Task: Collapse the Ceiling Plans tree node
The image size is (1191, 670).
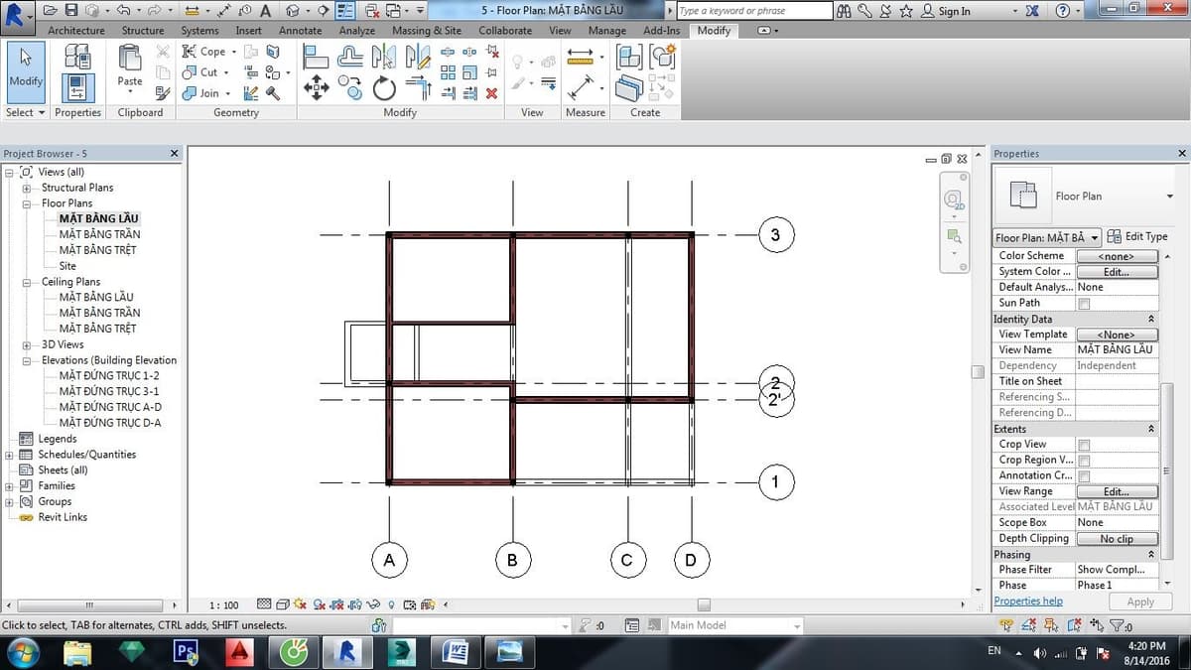Action: pyautogui.click(x=27, y=282)
